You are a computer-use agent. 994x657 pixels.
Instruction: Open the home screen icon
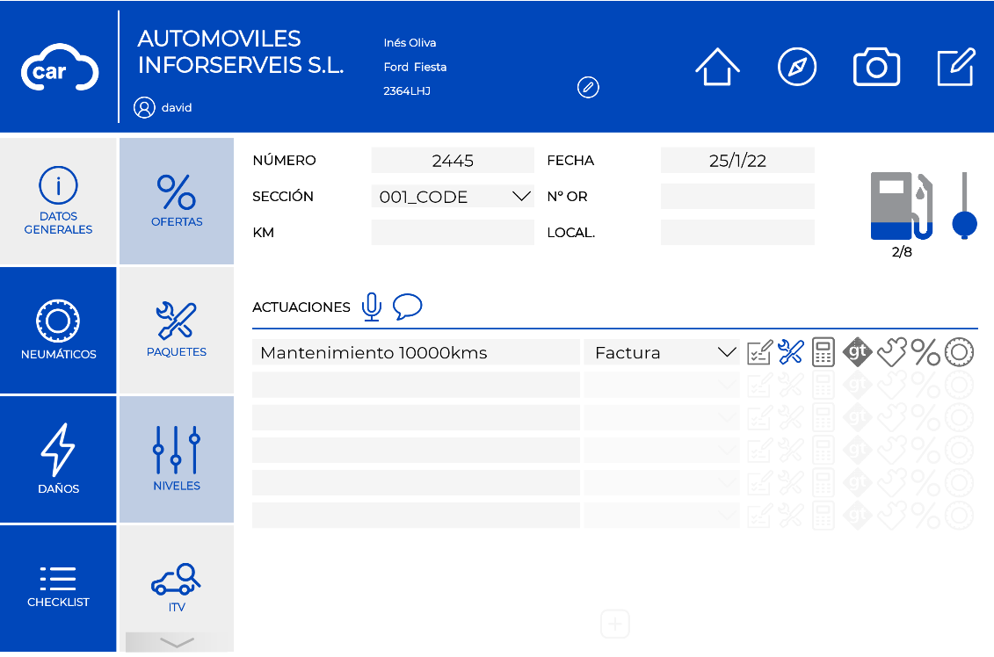[717, 67]
